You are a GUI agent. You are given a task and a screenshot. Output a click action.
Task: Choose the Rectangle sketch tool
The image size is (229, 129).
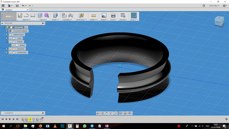click(x=33, y=15)
